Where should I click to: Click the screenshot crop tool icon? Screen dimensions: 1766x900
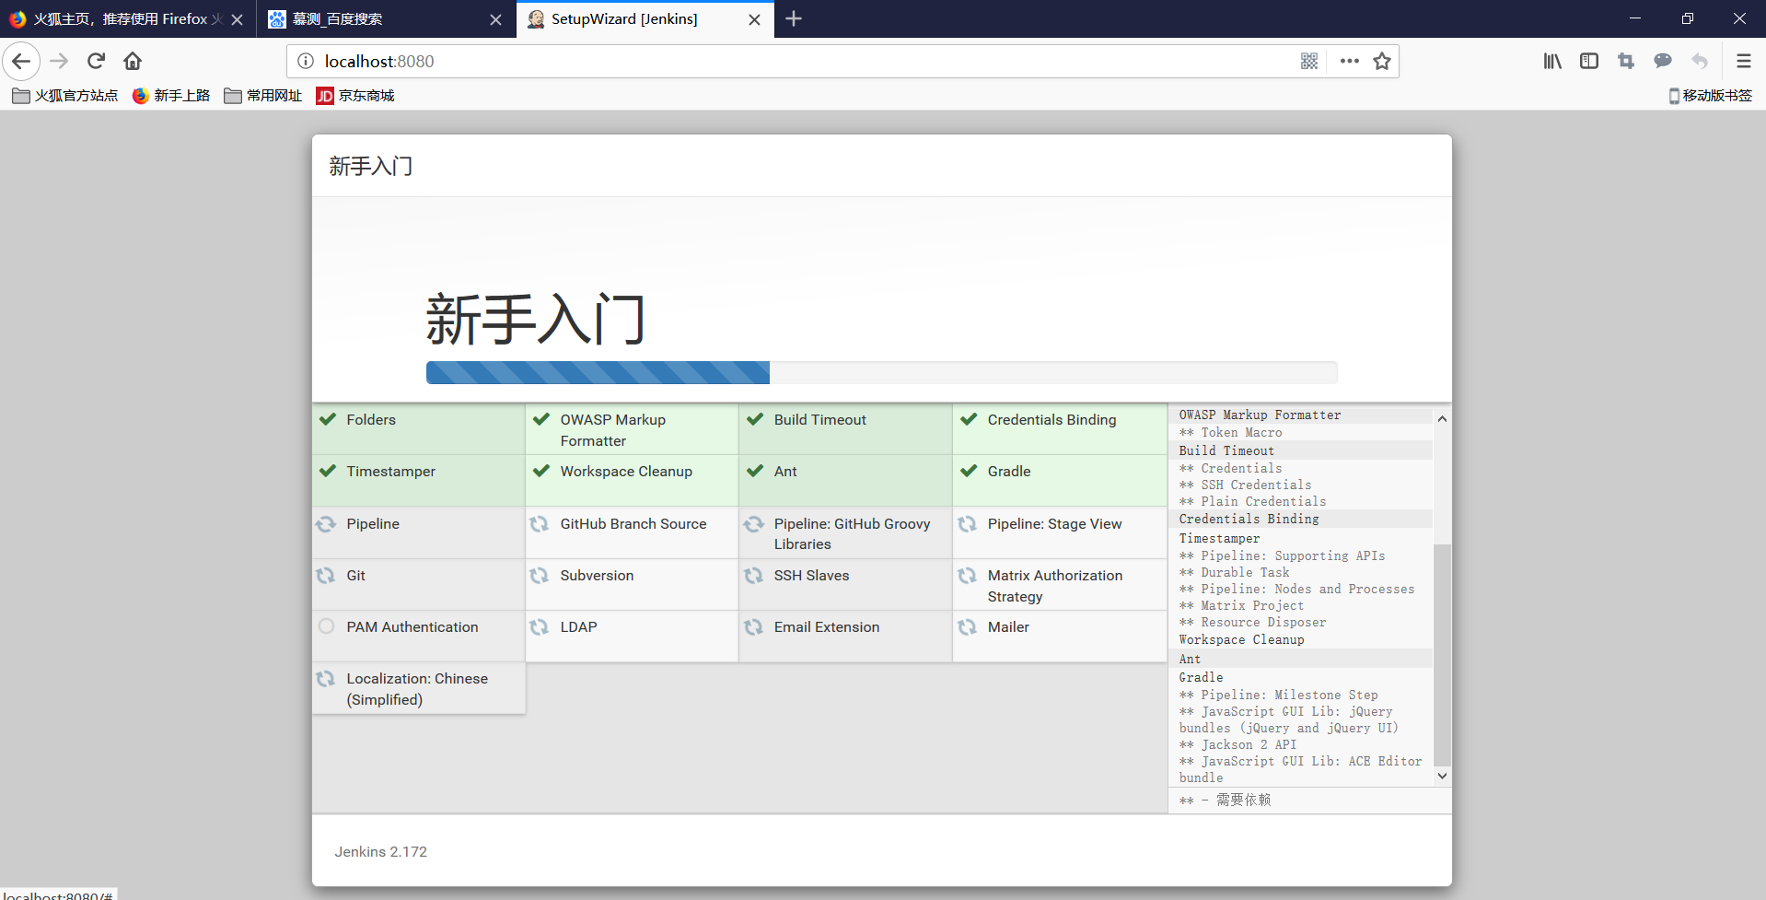(x=1626, y=62)
